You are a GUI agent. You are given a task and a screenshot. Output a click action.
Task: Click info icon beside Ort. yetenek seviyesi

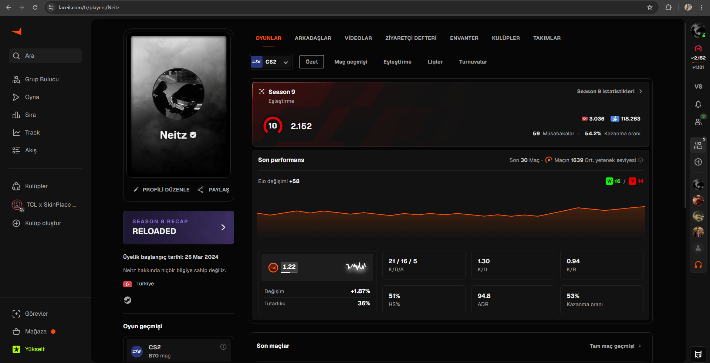(640, 160)
